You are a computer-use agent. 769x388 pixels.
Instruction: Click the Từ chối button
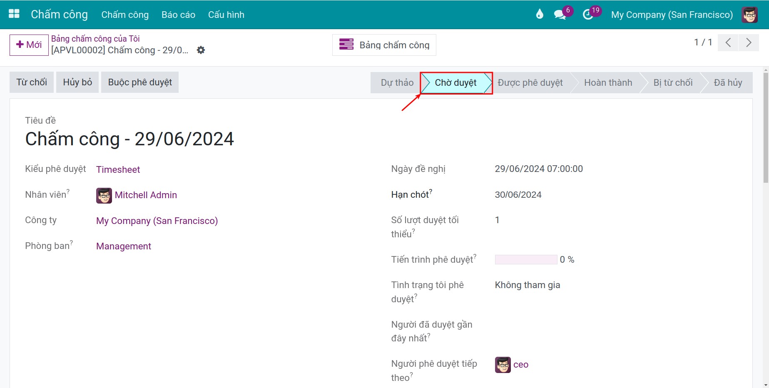click(x=32, y=82)
